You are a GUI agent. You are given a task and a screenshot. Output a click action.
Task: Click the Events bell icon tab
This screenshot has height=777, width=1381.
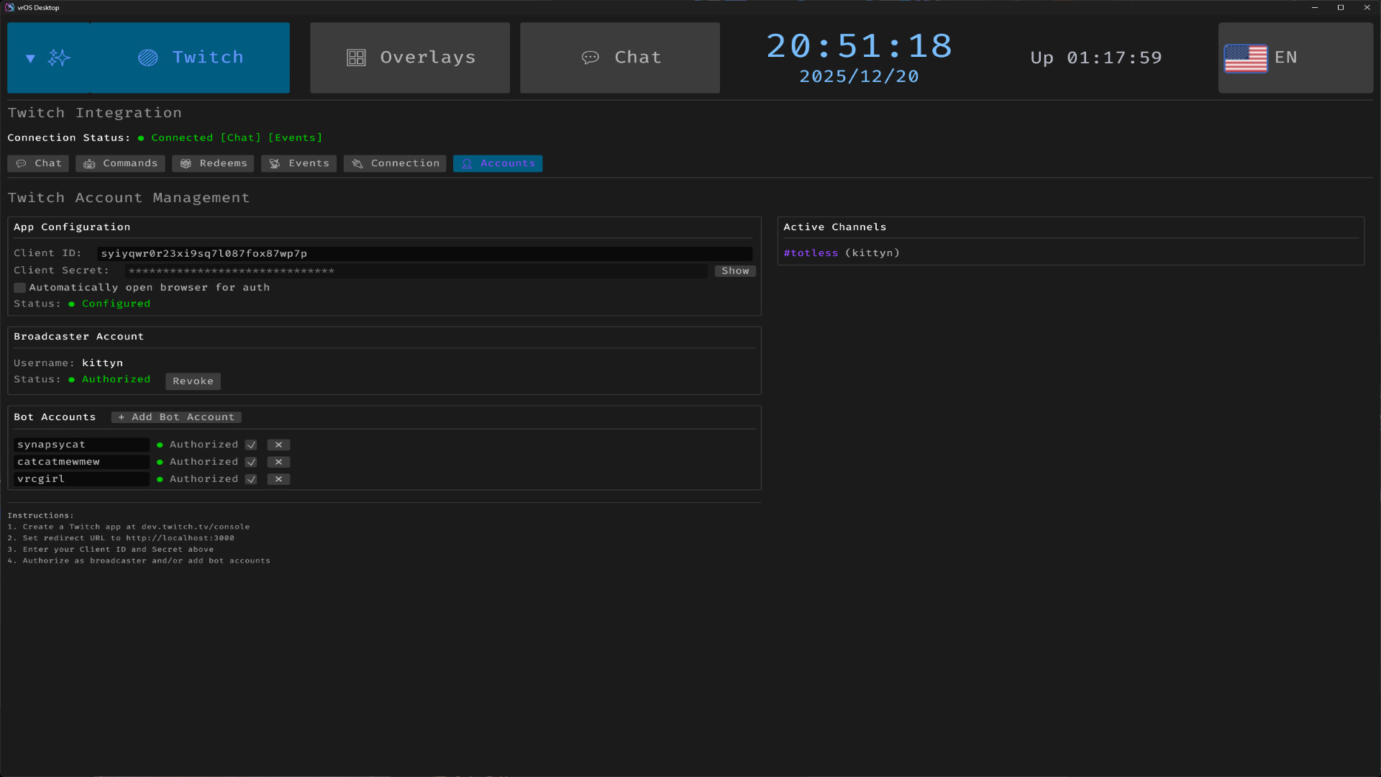tap(274, 163)
